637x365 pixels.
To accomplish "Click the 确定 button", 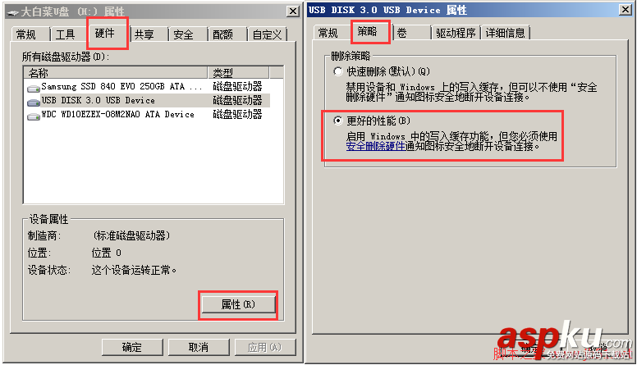I will click(132, 347).
